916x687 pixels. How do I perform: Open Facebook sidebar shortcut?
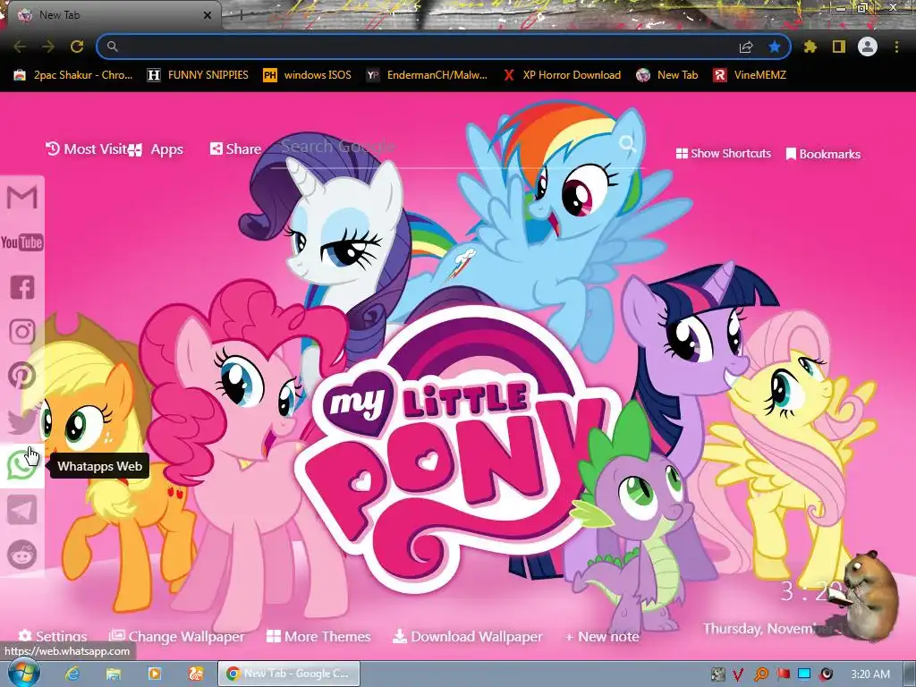pos(22,287)
